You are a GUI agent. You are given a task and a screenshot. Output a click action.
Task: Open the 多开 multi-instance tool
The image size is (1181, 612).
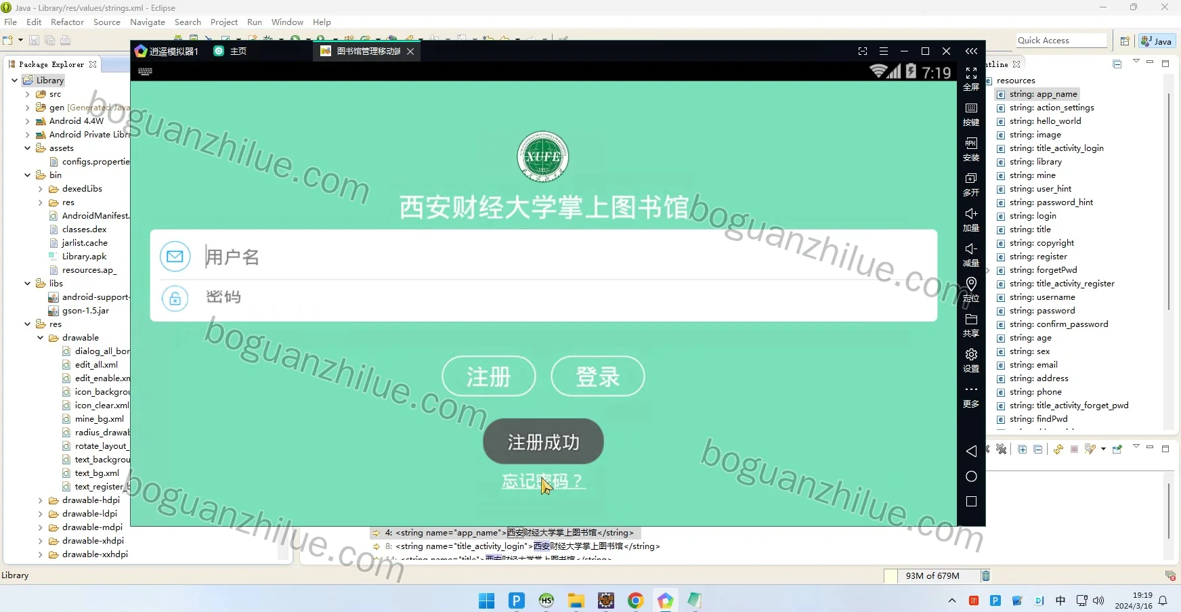971,179
